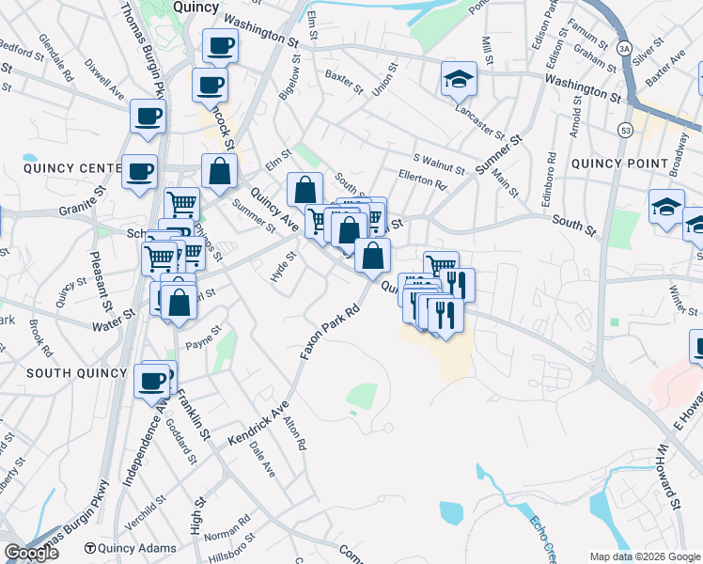This screenshot has width=703, height=564.
Task: Click the Route 53 shield
Action: tap(625, 131)
